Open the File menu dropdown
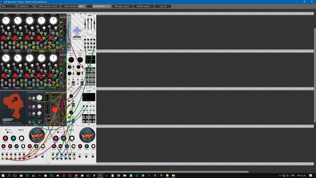Image resolution: width=316 pixels, height=178 pixels. click(9, 6)
